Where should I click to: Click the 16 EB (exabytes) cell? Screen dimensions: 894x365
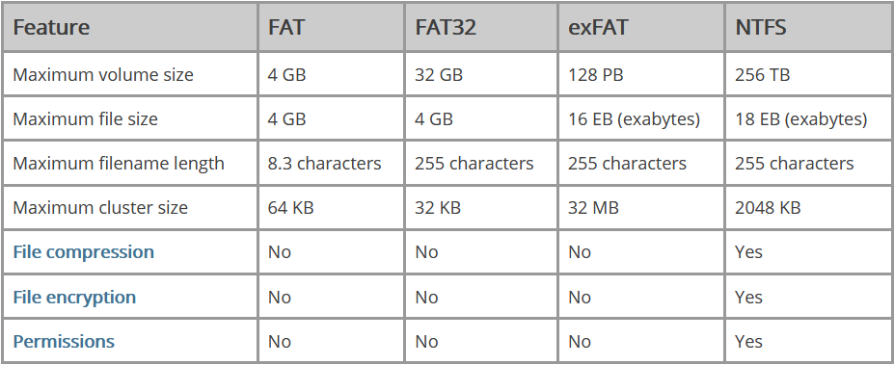[634, 119]
